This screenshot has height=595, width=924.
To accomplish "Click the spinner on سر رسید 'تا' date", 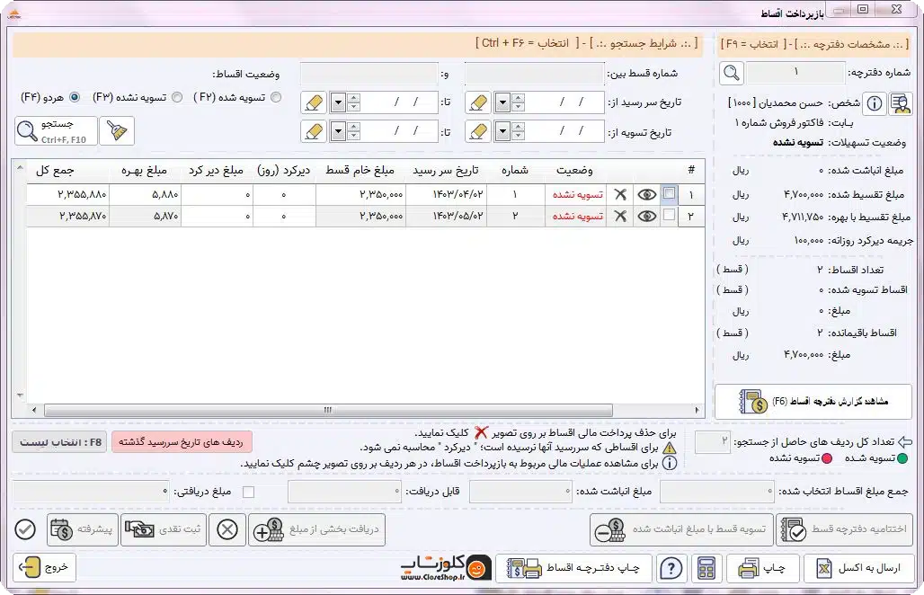I will coord(353,102).
